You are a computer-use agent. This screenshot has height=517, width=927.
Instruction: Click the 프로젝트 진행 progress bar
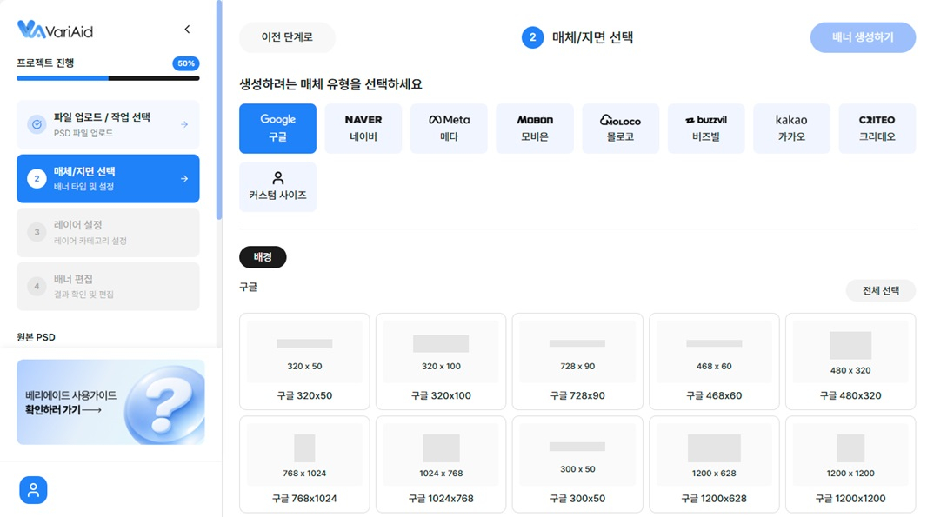point(108,78)
